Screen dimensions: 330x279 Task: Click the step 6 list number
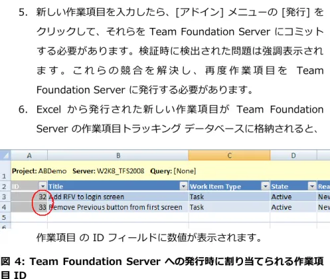(23, 110)
